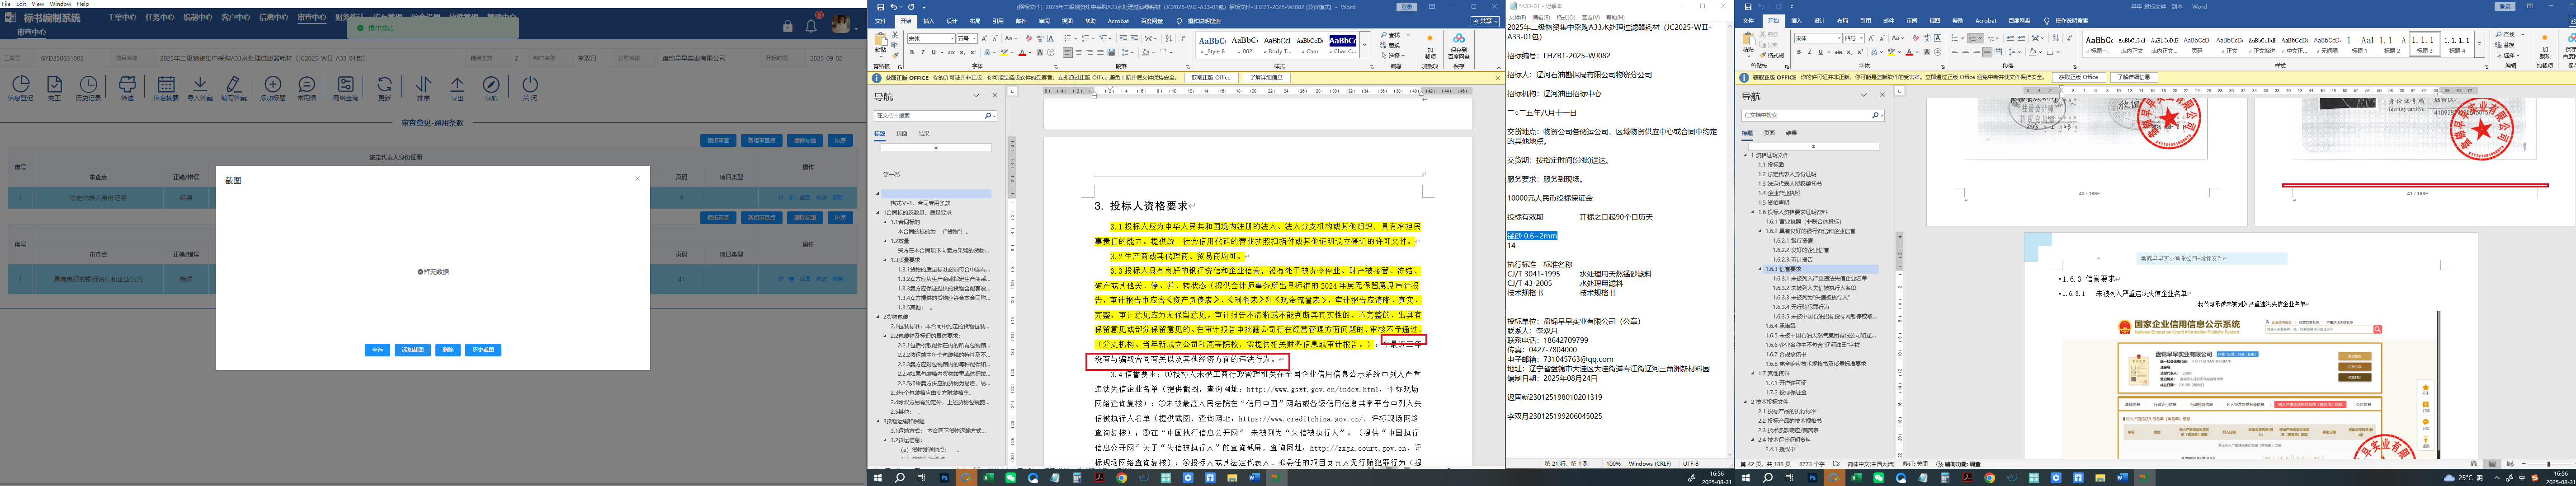This screenshot has width=2576, height=486.
Task: Toggle Bold in the 招标文件 Word window
Action: coord(911,52)
